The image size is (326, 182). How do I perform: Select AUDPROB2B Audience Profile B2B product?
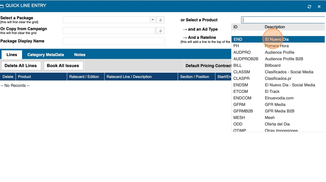[278, 59]
